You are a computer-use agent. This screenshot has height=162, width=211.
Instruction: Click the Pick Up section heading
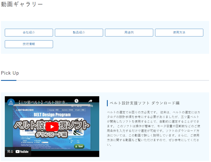tap(10, 73)
